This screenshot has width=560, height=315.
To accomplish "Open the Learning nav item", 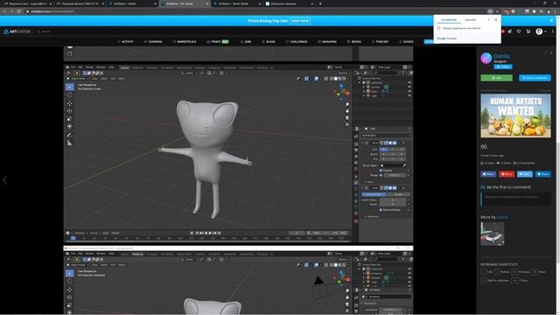I will tap(153, 41).
